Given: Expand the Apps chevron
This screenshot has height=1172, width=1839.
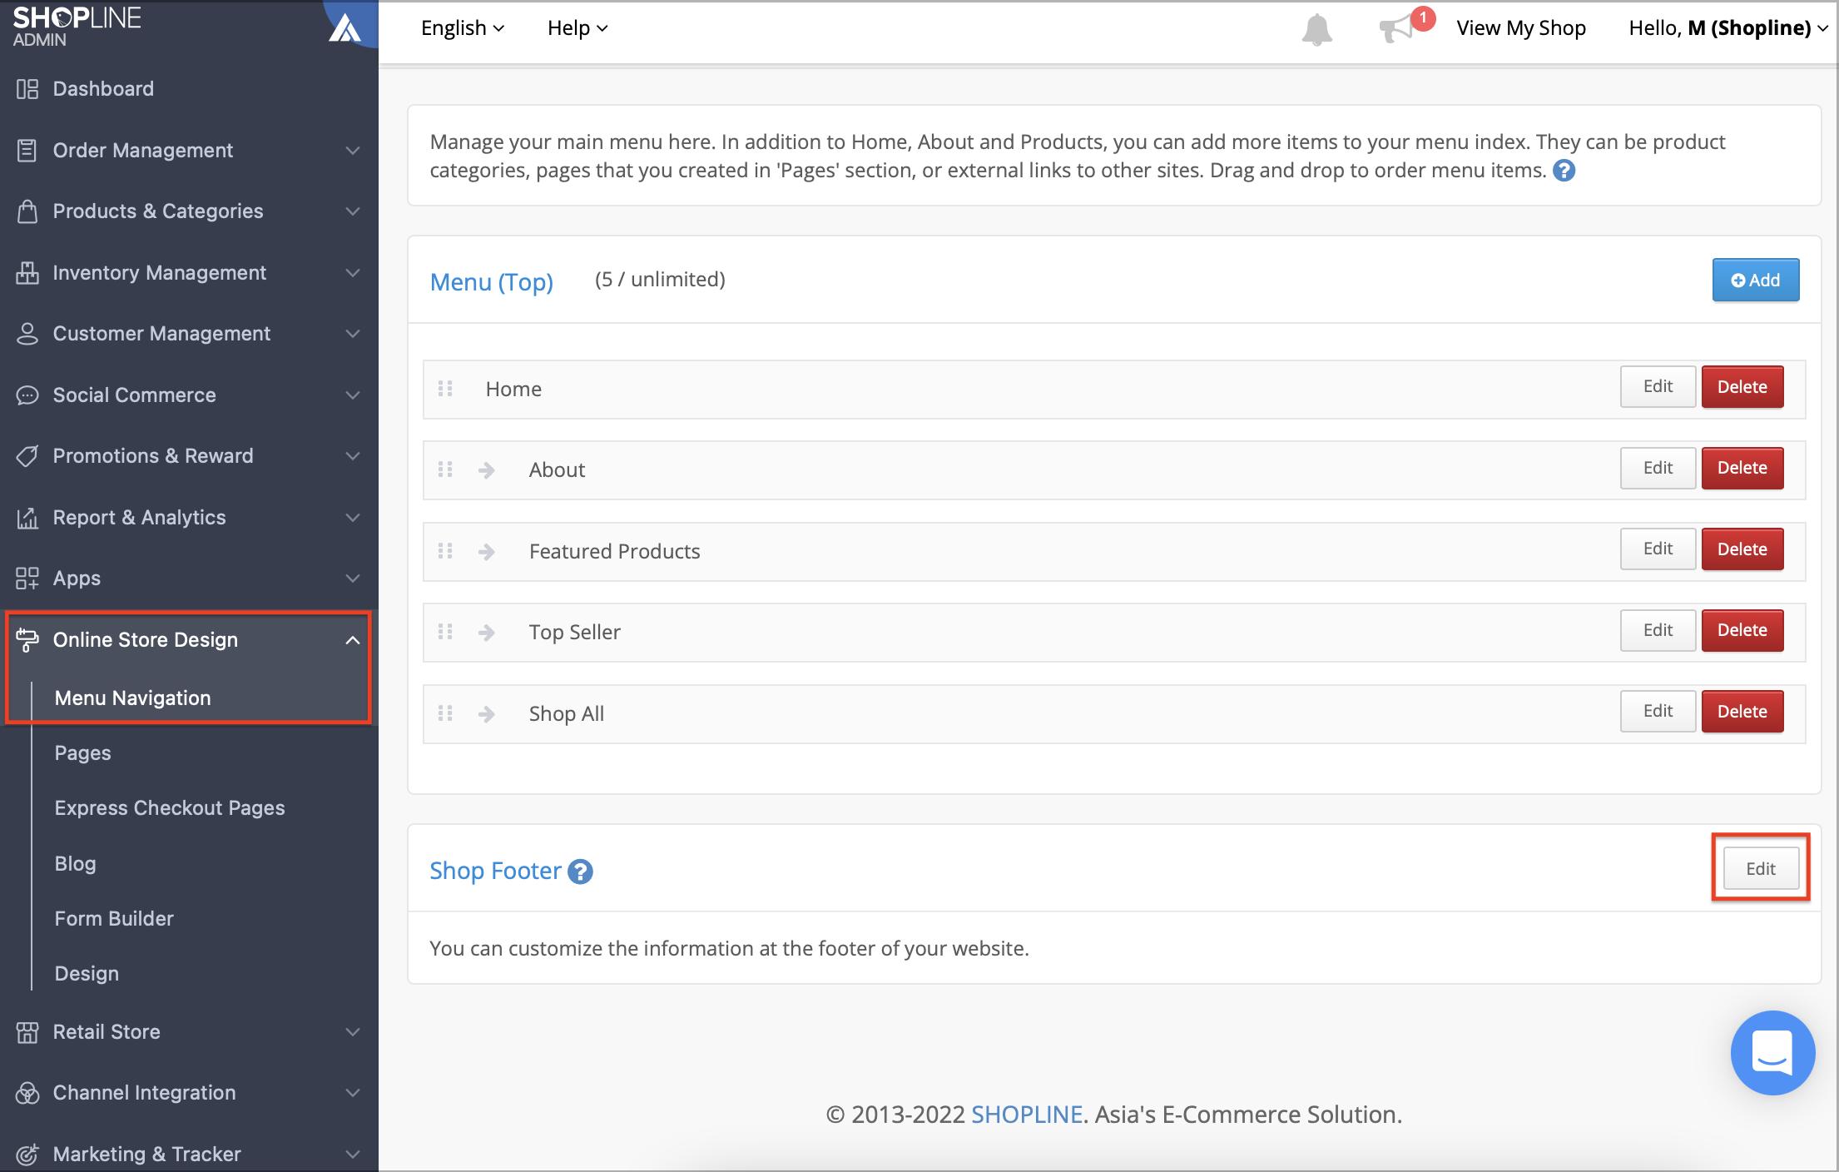Looking at the screenshot, I should pyautogui.click(x=353, y=579).
